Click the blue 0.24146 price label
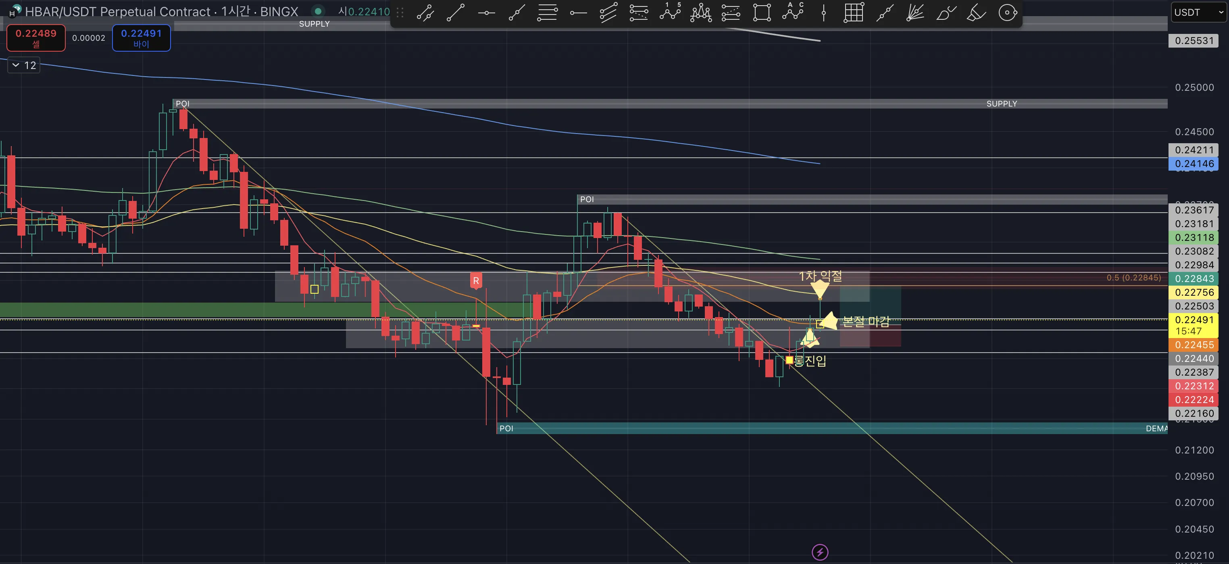Screen dimensions: 1229x564 point(1193,164)
